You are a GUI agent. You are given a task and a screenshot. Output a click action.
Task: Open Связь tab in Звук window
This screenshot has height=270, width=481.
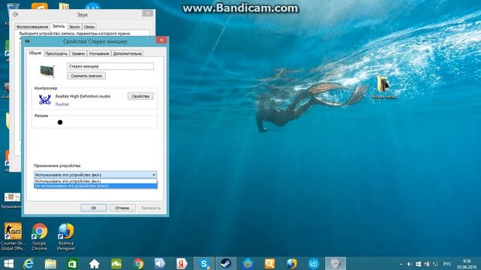click(89, 27)
